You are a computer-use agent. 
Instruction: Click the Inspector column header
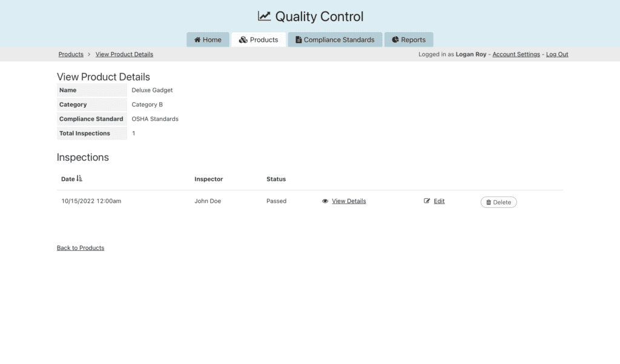(208, 179)
